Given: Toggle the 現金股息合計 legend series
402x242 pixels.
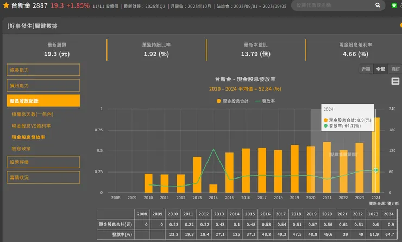Looking at the screenshot, I should tap(233, 101).
